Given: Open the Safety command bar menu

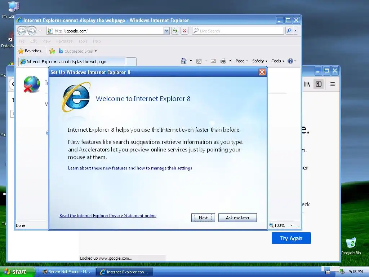Looking at the screenshot, I should tap(259, 61).
